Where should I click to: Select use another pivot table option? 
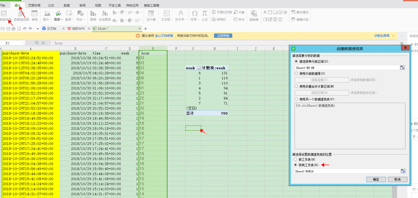[296, 99]
